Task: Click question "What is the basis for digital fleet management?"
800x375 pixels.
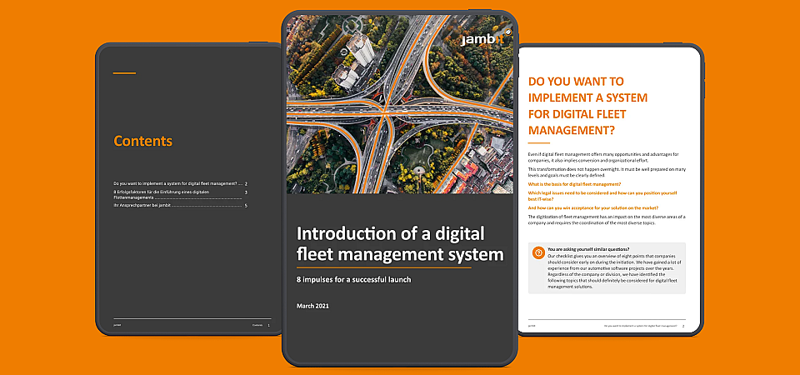Action: pyautogui.click(x=574, y=183)
